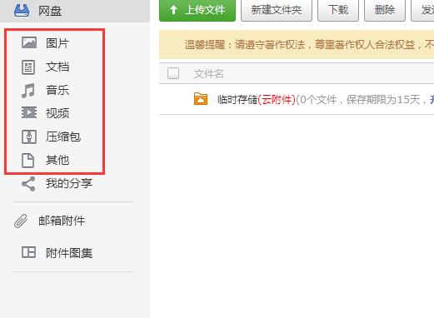Click the 其他 blank file icon
434x318 pixels.
(x=28, y=161)
